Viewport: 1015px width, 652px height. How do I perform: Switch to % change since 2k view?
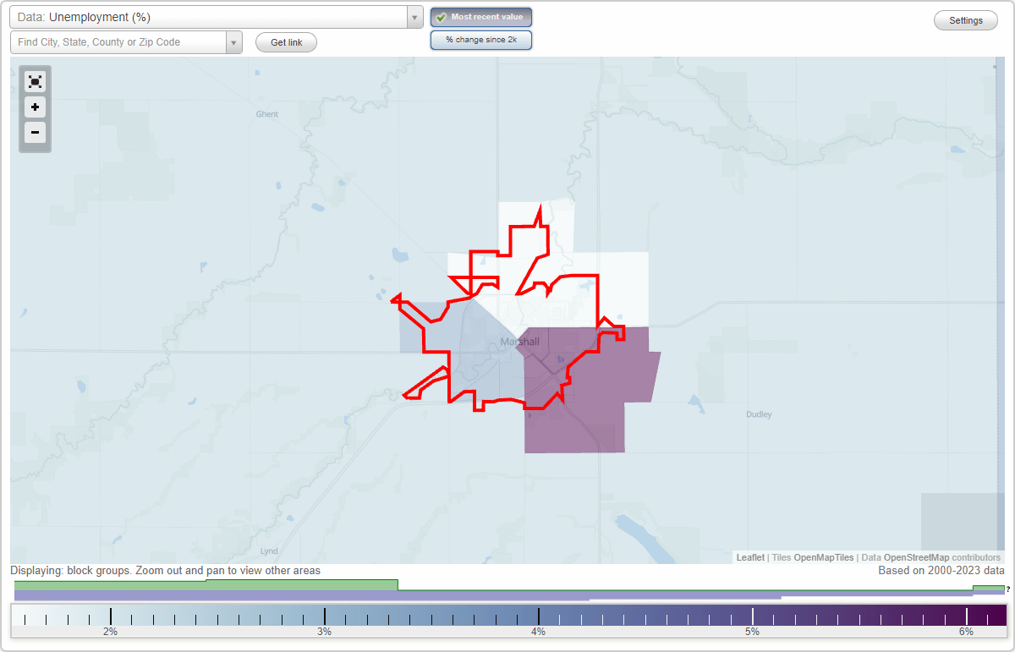coord(480,39)
